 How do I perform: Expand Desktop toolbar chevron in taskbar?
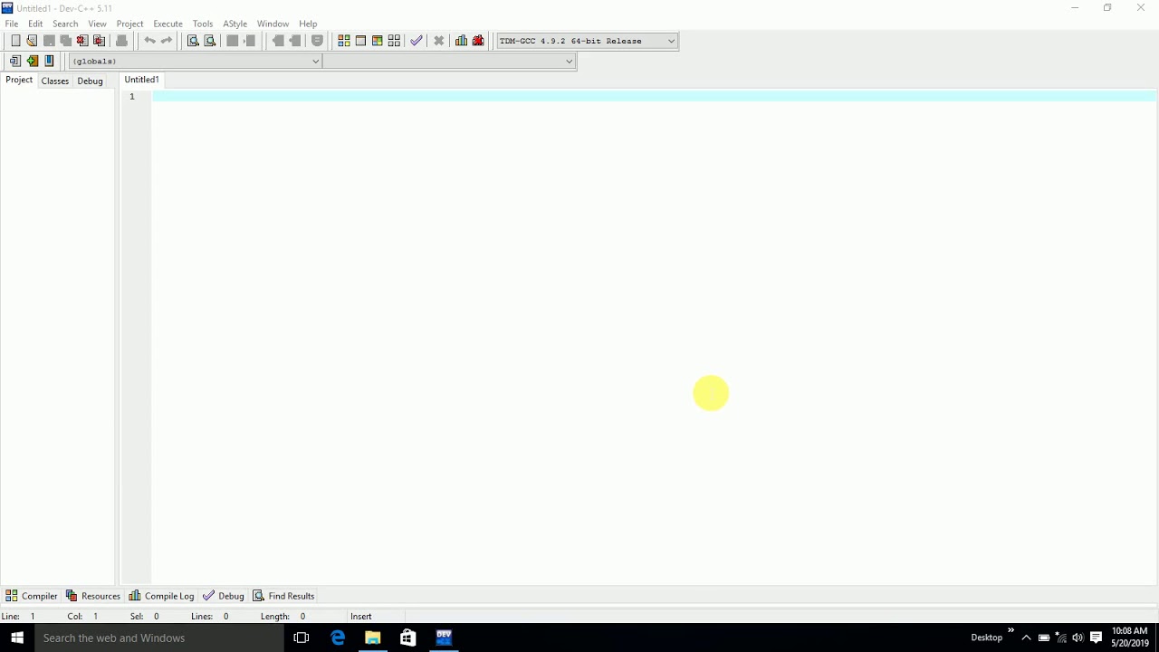pyautogui.click(x=1011, y=631)
